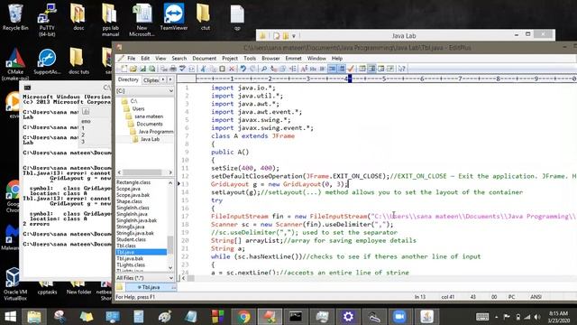
Task: Select Tbl.java.bak in file list
Action: coord(130,259)
